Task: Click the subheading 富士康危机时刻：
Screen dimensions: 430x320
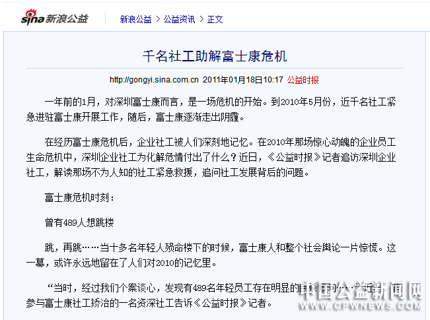Action: [79, 197]
